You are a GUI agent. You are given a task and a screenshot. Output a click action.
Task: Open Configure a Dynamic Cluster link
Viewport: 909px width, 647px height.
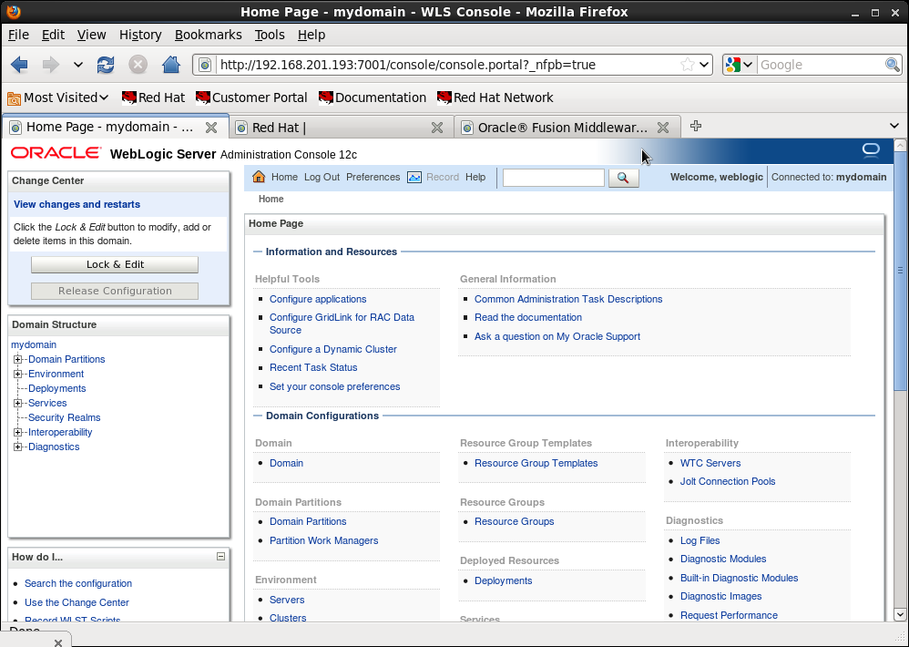[x=333, y=349]
